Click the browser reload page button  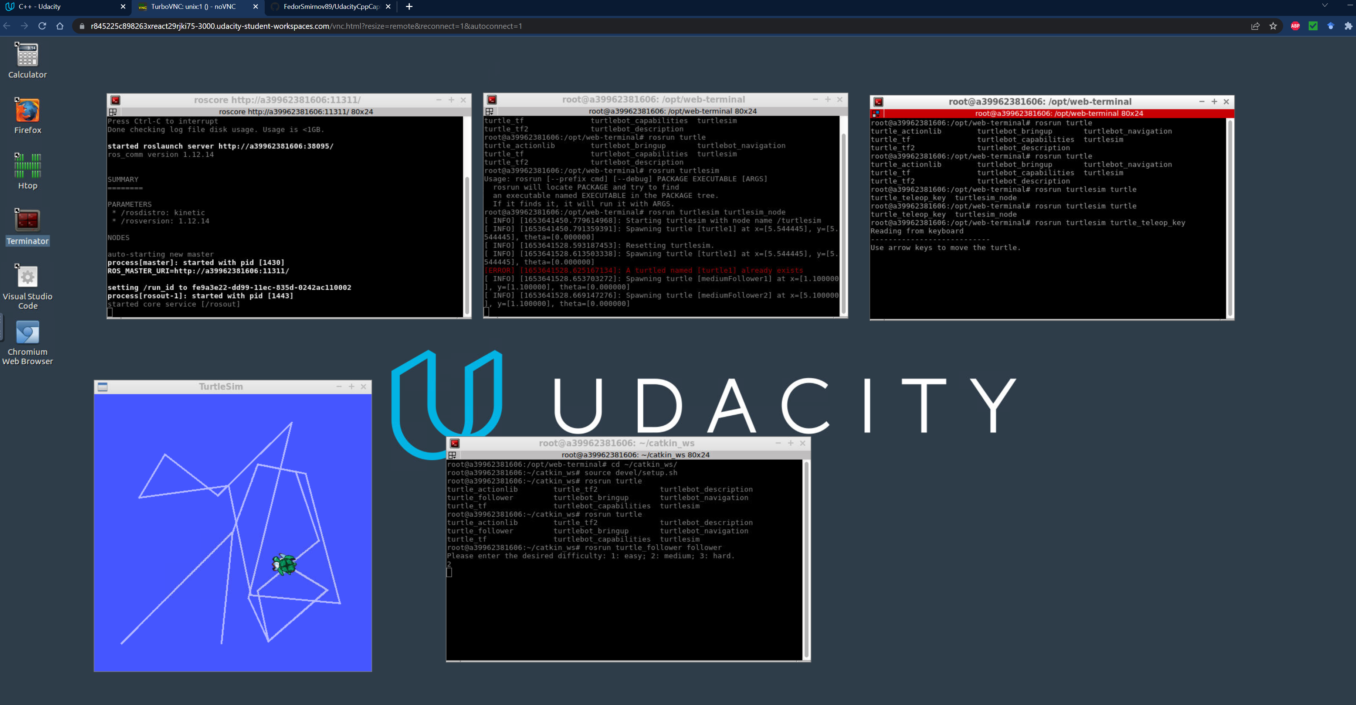(x=42, y=25)
